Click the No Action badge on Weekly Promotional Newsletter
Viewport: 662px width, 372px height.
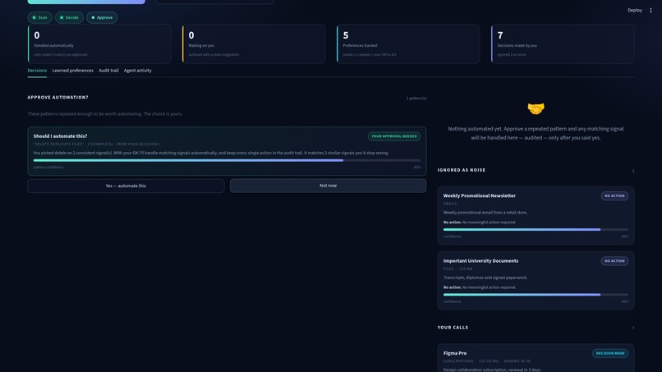tap(614, 196)
